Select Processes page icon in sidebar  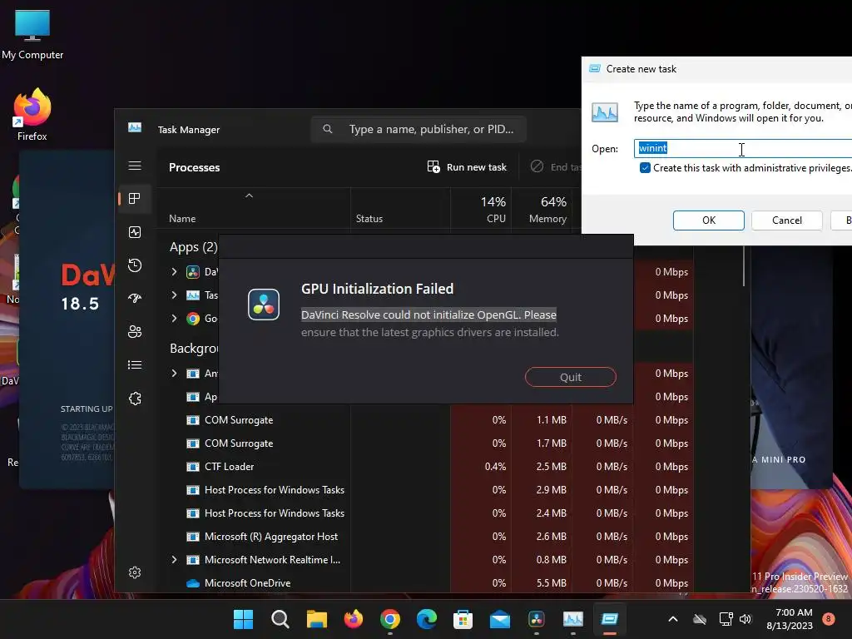[135, 199]
